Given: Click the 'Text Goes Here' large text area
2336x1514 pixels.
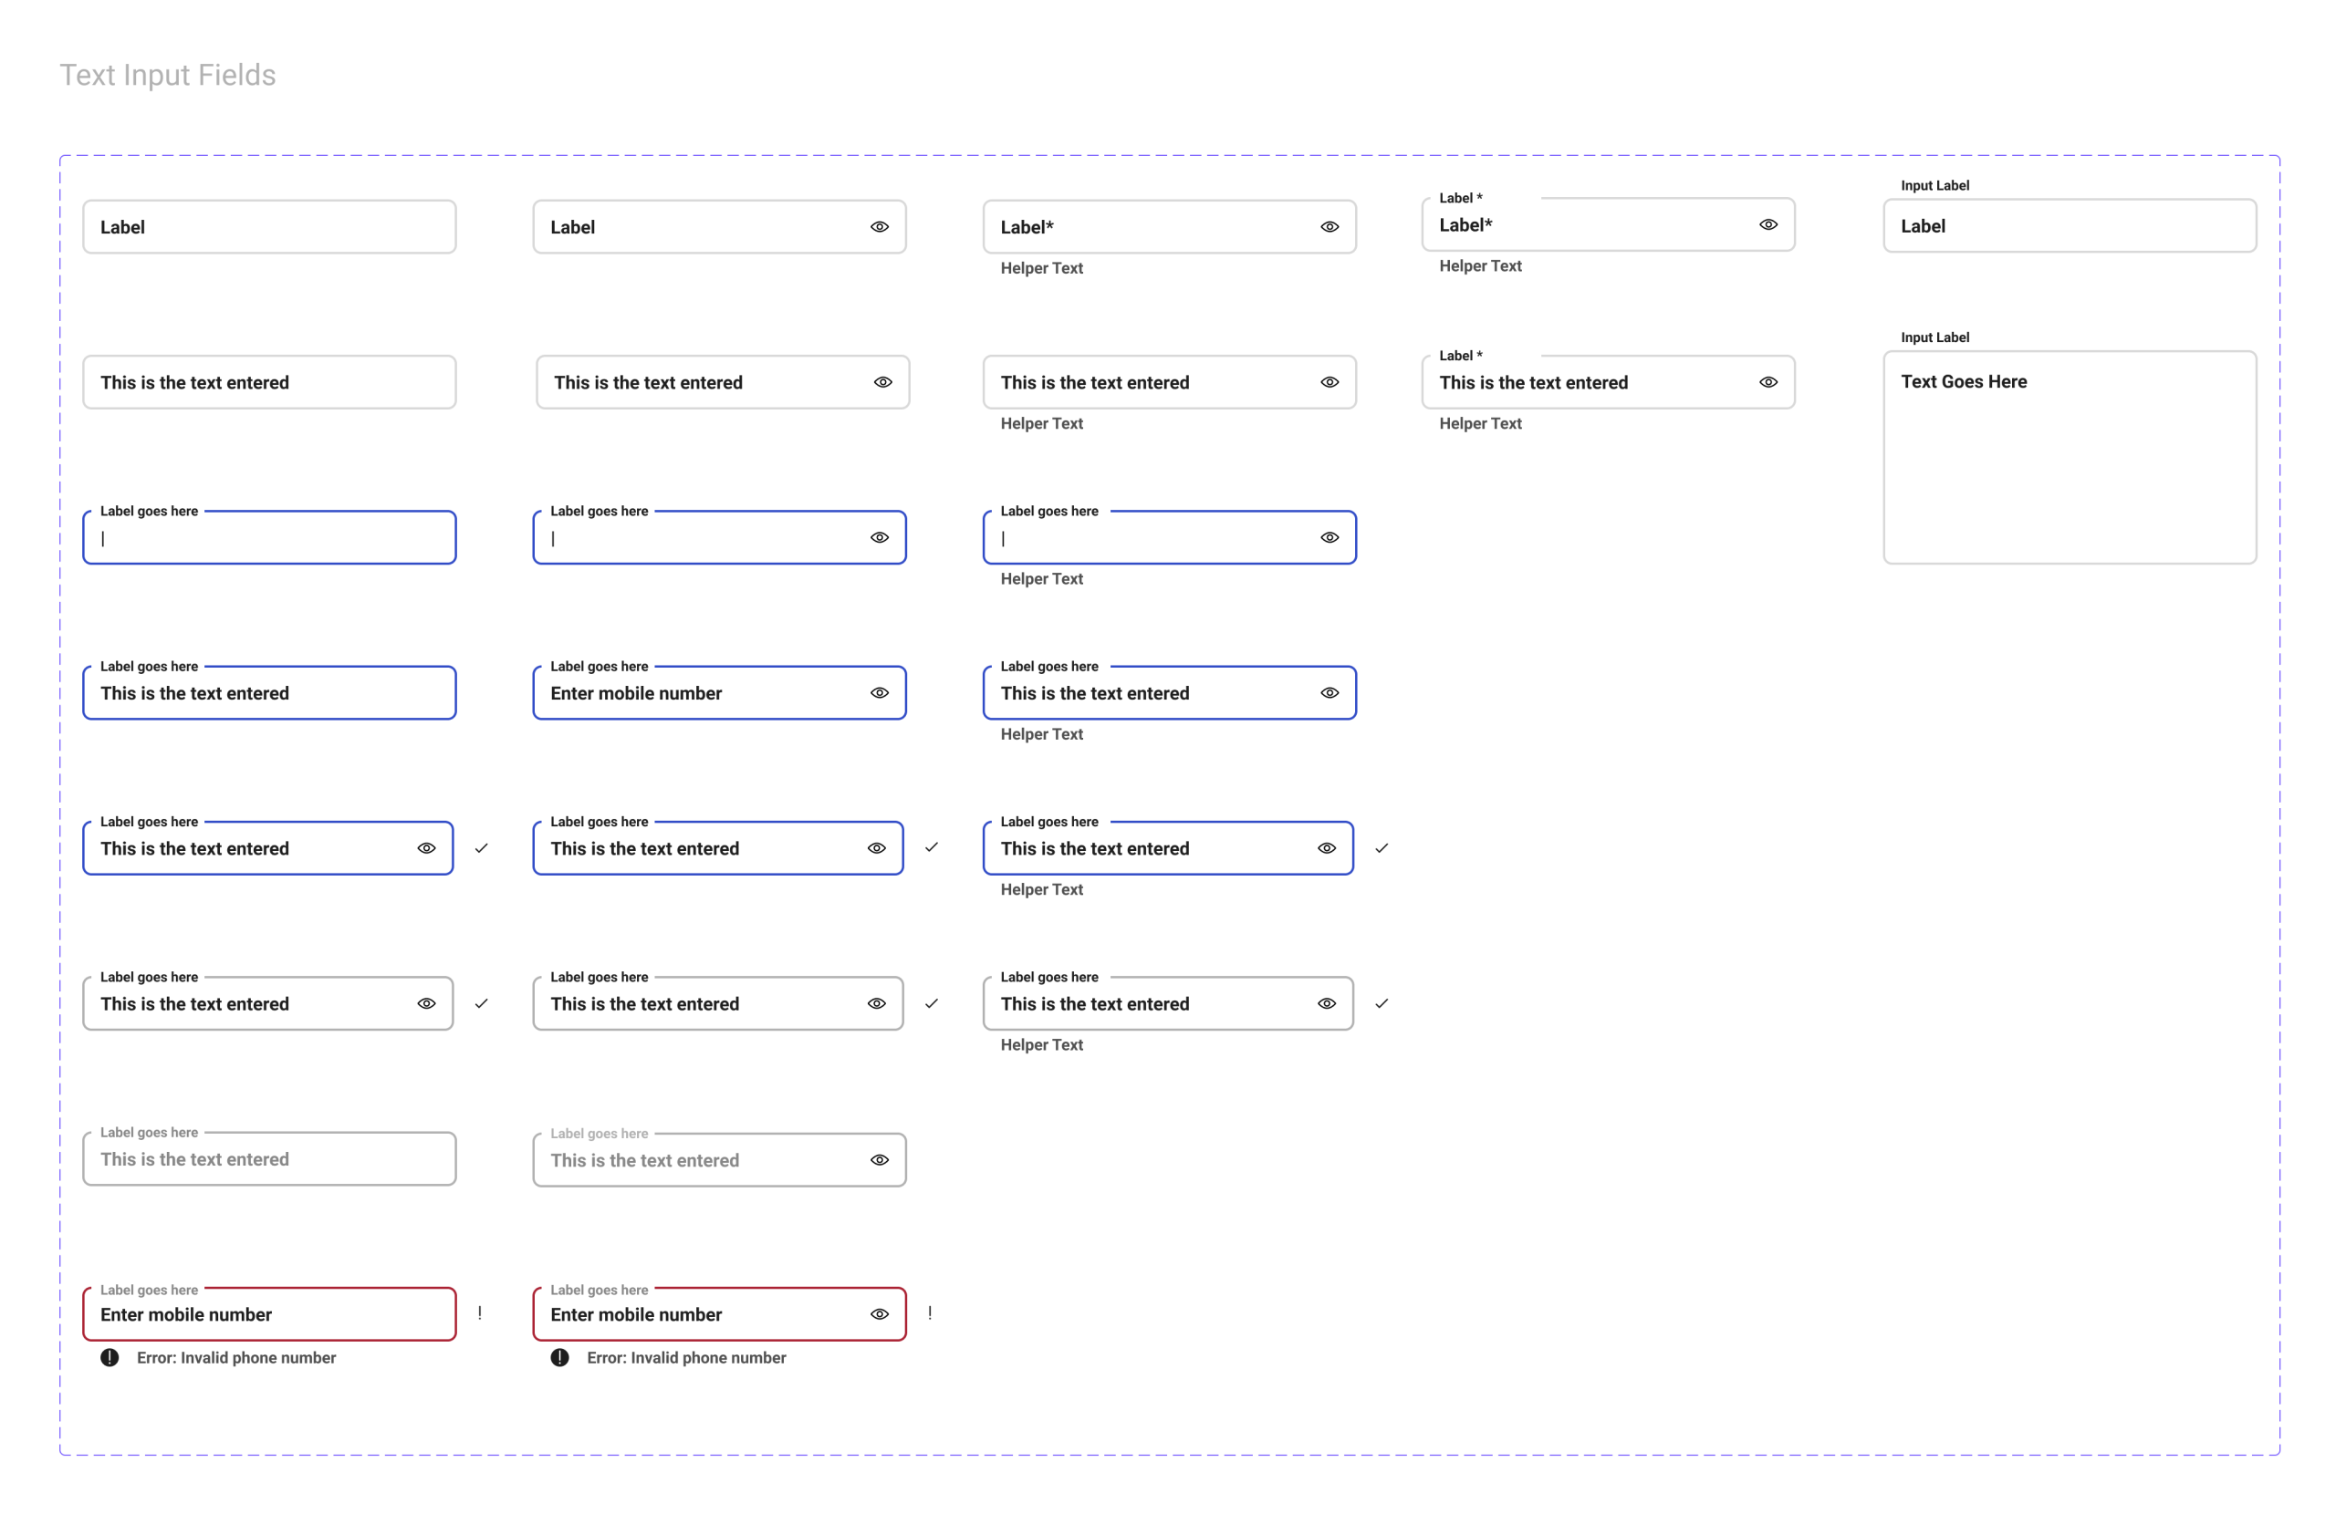Looking at the screenshot, I should tap(2069, 458).
